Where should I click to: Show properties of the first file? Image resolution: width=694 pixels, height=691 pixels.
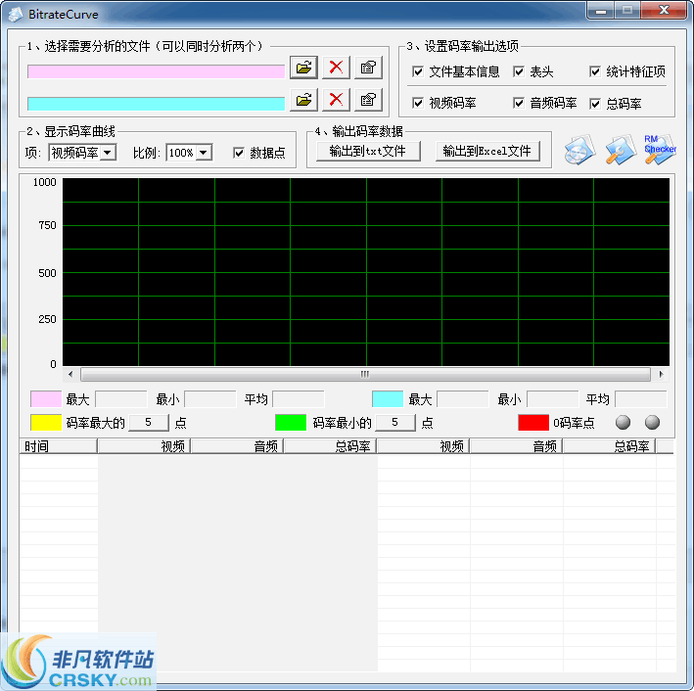(368, 68)
